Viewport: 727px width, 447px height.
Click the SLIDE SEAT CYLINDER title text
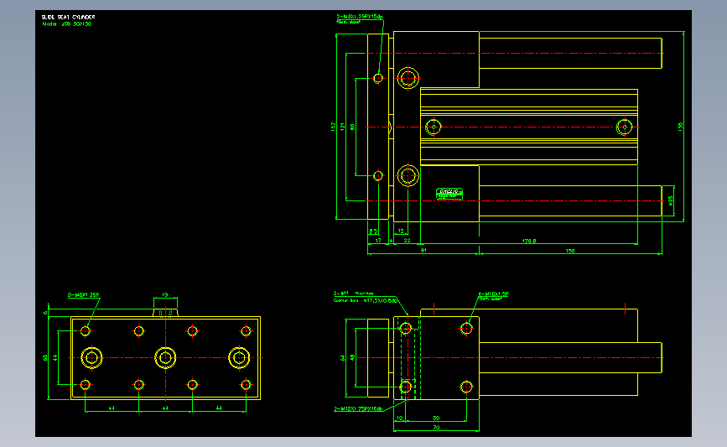(68, 17)
